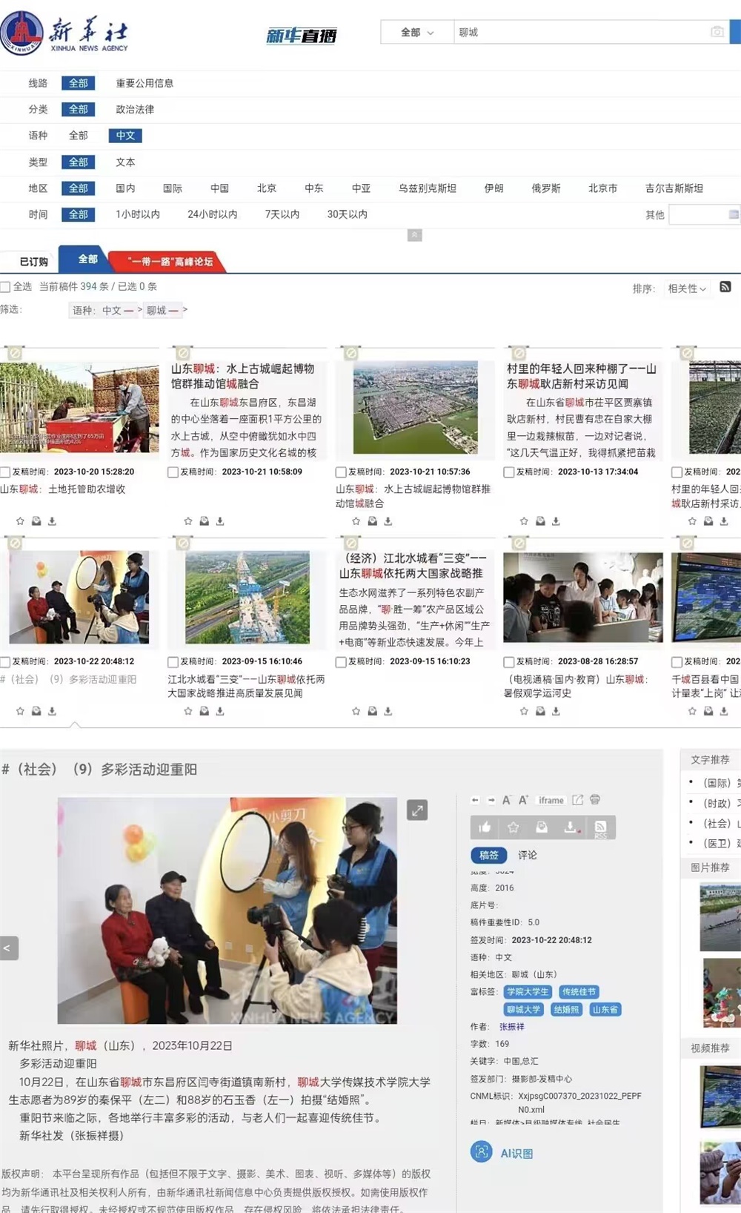Click the RSS icon in article toolbar
This screenshot has height=1213, width=741.
(600, 827)
